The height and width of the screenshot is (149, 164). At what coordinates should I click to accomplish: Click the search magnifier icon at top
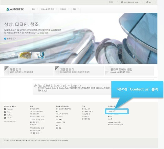pos(147,2)
